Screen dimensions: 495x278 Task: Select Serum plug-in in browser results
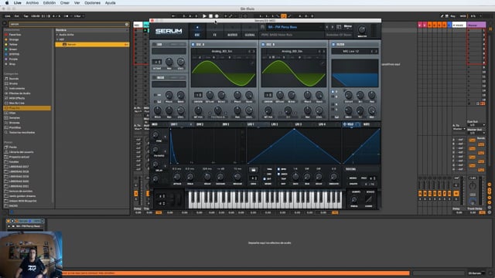[92, 45]
